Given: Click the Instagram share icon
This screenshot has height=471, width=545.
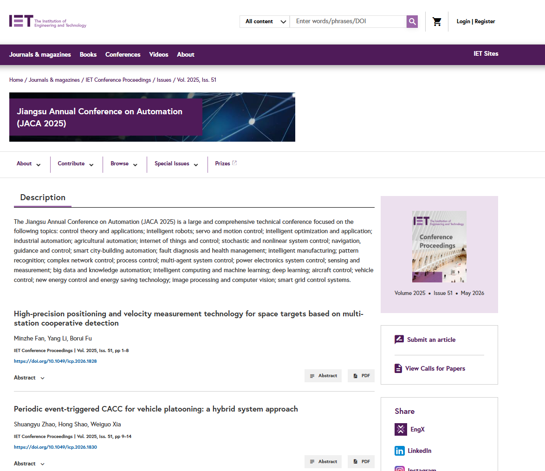Looking at the screenshot, I should [400, 469].
